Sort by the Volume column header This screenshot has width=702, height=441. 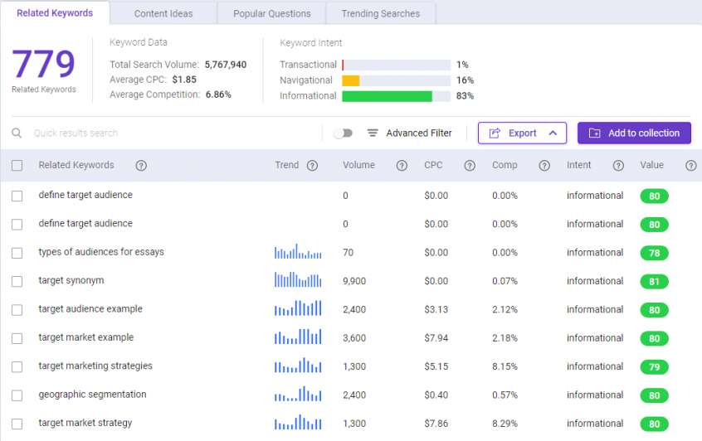(358, 165)
